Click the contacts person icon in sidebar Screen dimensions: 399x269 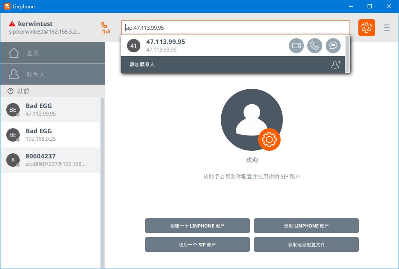click(14, 74)
